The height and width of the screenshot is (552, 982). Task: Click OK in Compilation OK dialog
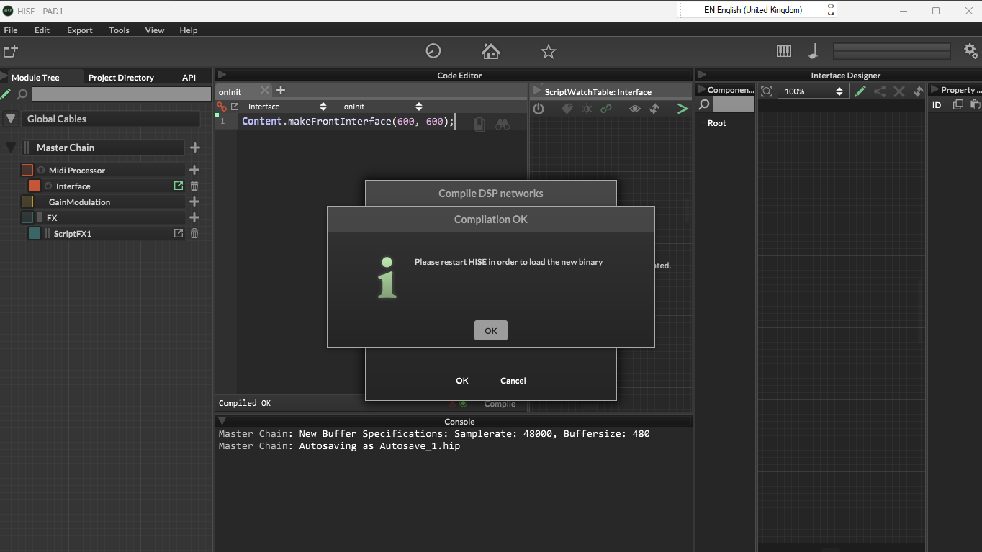(x=491, y=330)
